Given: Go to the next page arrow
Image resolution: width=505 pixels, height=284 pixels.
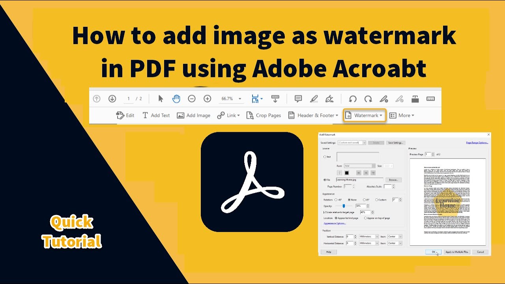Looking at the screenshot, I should click(x=112, y=99).
